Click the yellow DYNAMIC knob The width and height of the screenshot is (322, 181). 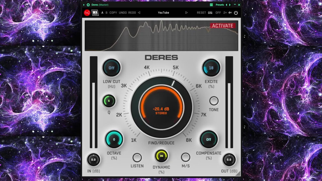point(162,156)
